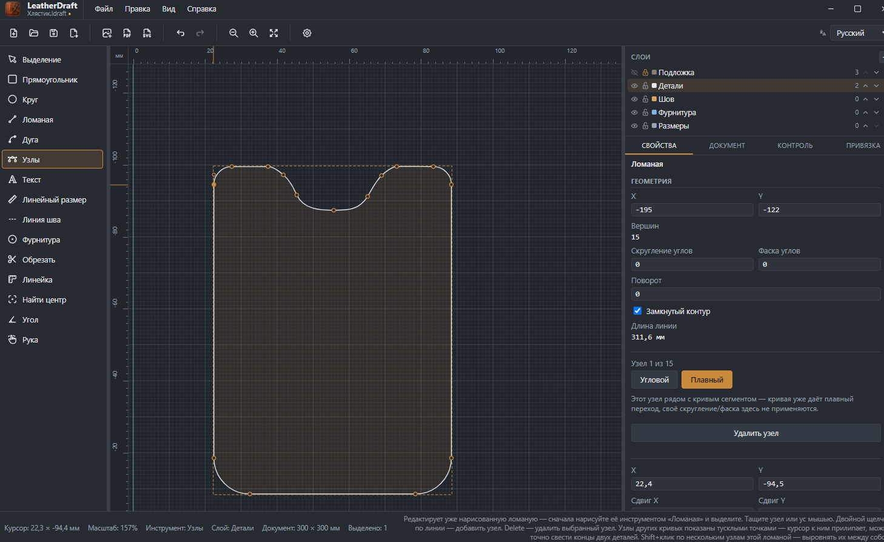Uncheck the Замкнутый контур checkbox

click(x=637, y=311)
